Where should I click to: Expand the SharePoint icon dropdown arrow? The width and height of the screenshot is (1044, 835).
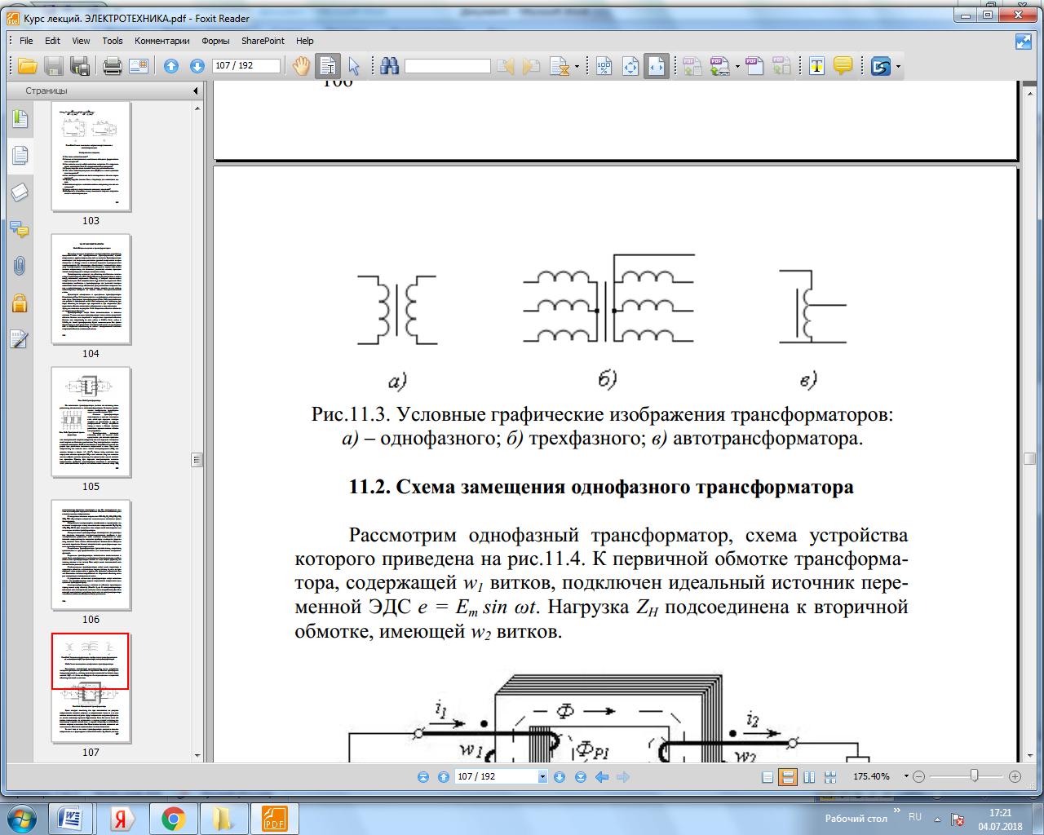[898, 67]
